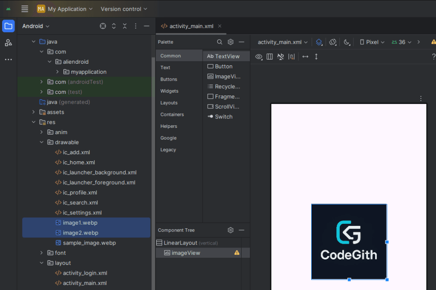
Task: Pick the TextView palette component
Action: [227, 56]
